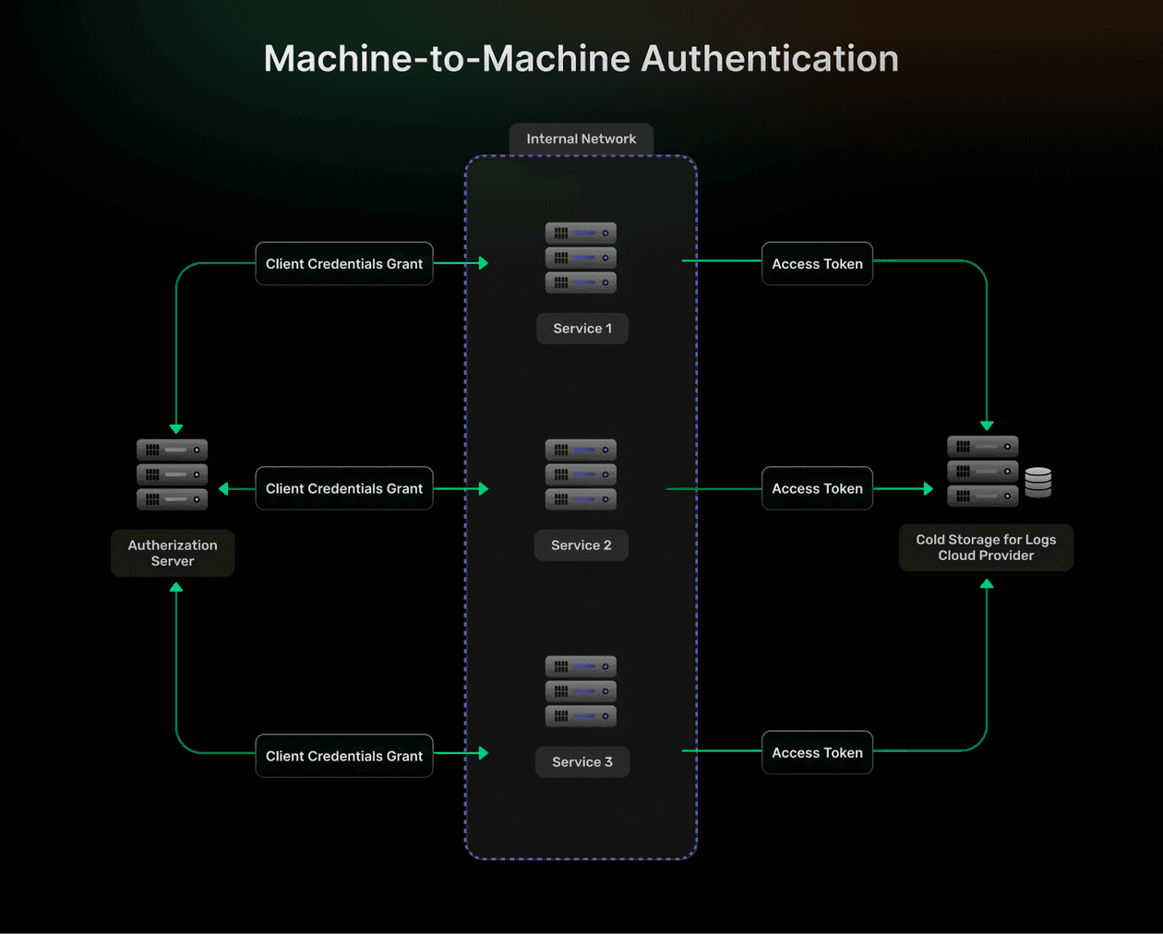
Task: Select the Service 3 label
Action: pos(581,761)
